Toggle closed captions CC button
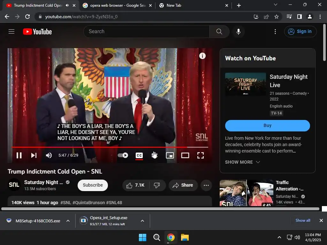327x245 pixels. point(139,155)
